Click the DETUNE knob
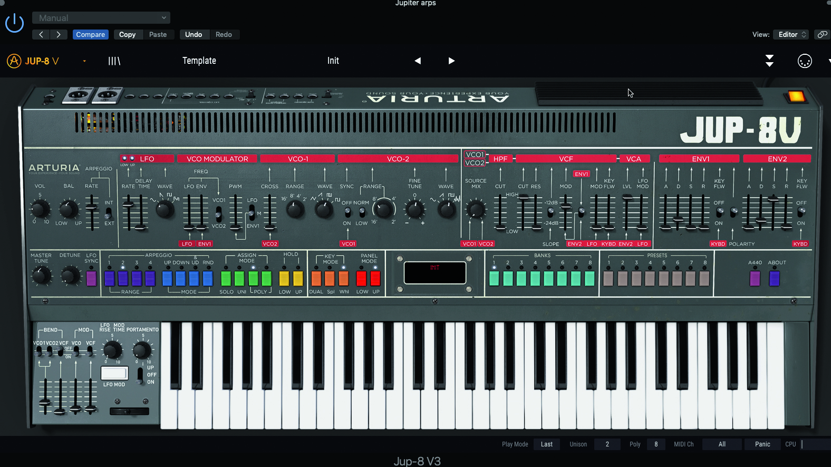831x467 pixels. pos(70,275)
